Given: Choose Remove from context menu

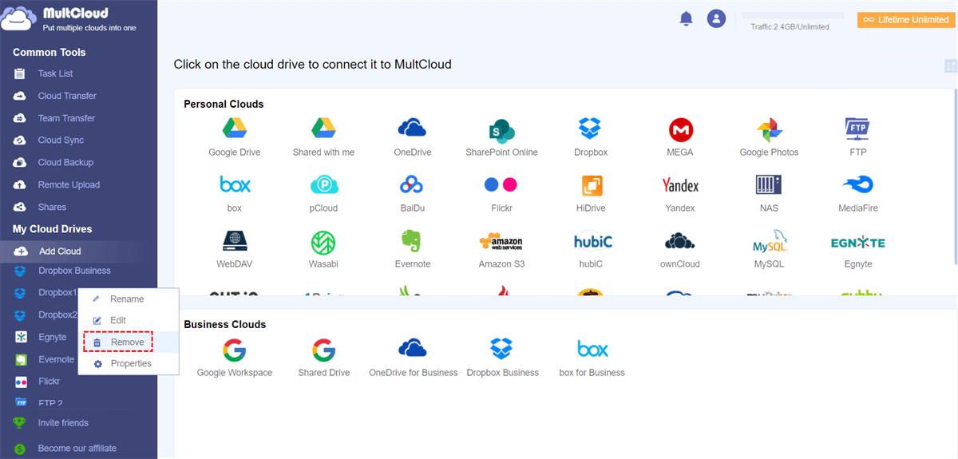Looking at the screenshot, I should click(129, 342).
